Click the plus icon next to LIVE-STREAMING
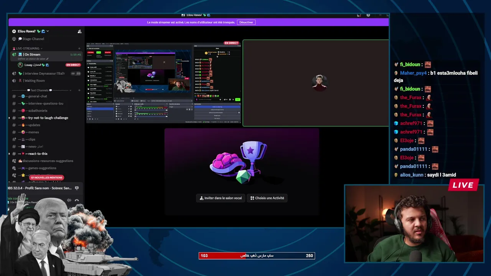 click(x=79, y=48)
